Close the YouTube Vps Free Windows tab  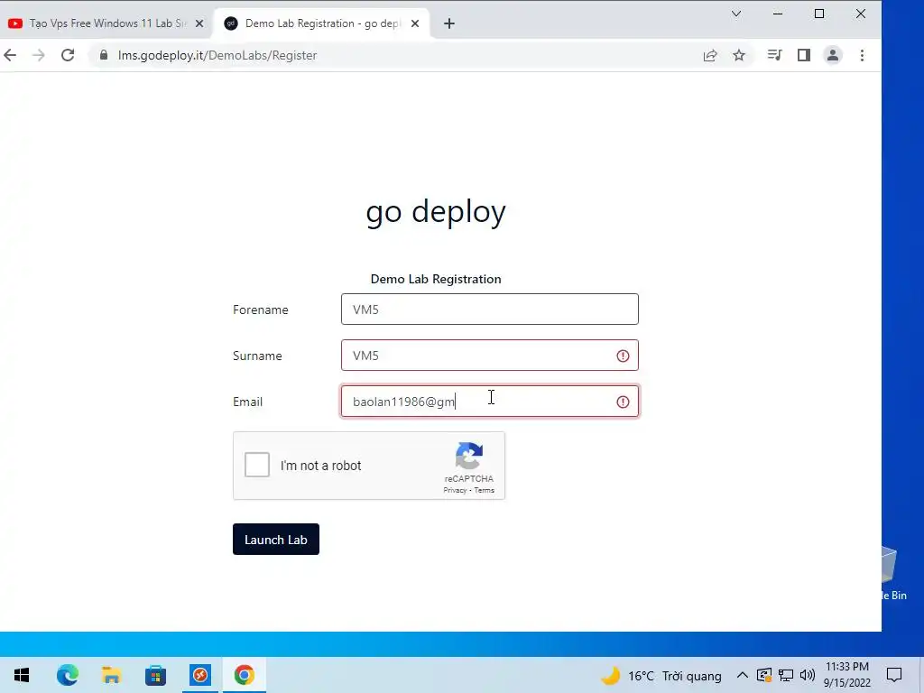[199, 23]
